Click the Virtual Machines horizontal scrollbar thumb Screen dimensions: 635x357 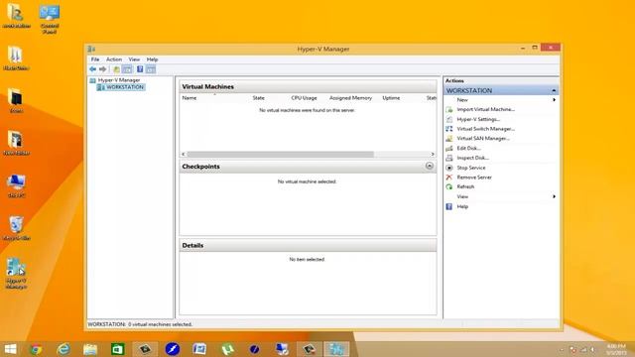coord(280,155)
